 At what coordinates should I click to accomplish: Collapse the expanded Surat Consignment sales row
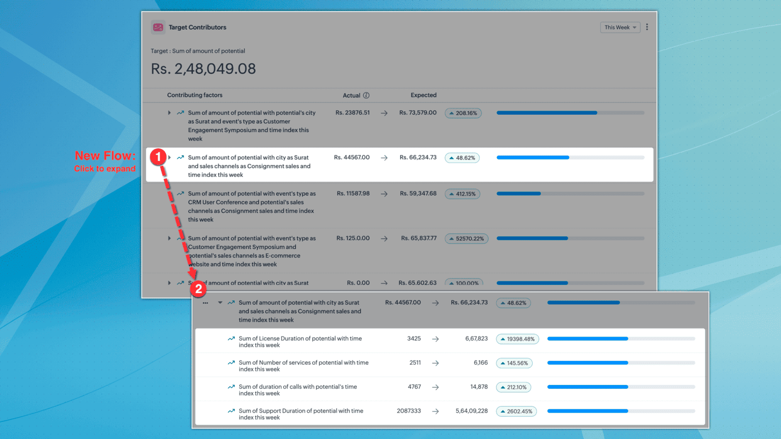220,303
